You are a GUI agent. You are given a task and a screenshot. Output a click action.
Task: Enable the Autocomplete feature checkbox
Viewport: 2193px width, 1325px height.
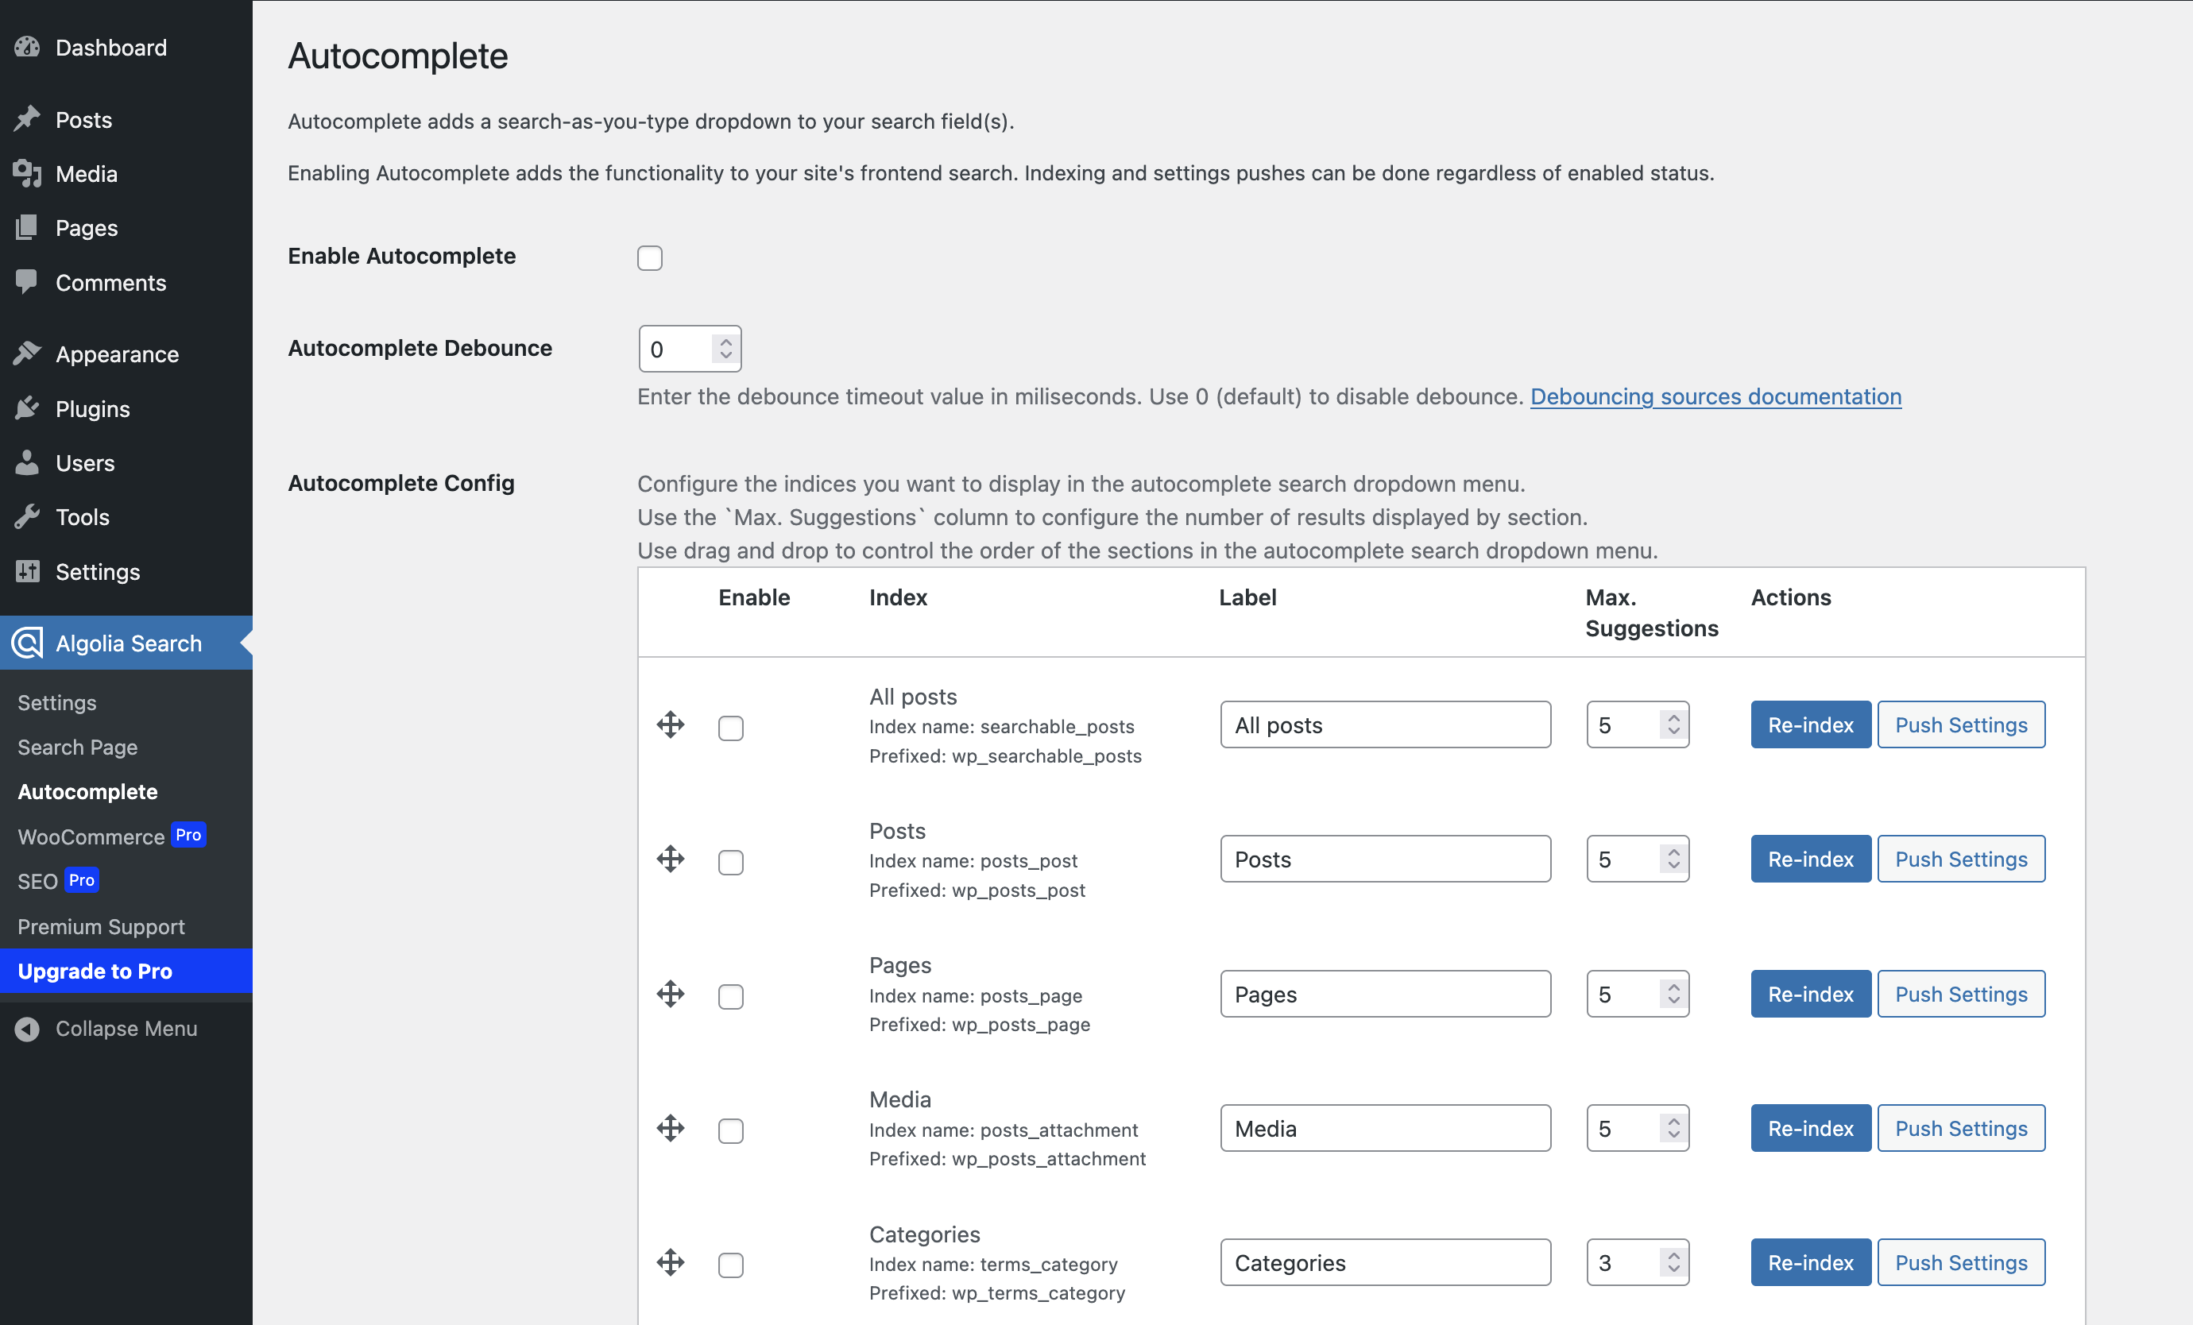click(x=650, y=257)
